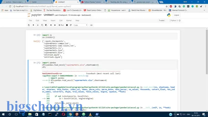
Task: Switch to the 'Reading xlsx file using' tab
Action: pos(119,2)
